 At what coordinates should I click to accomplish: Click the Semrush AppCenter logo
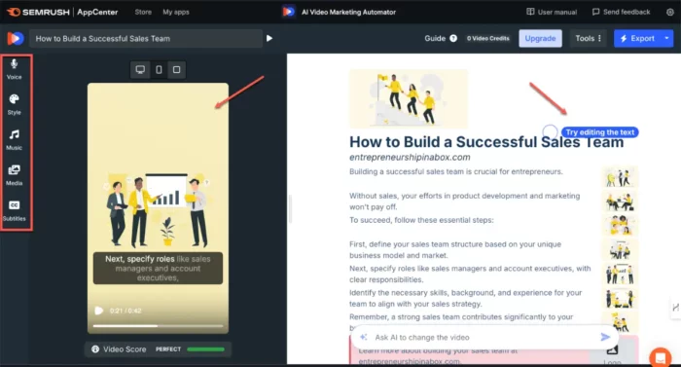point(62,12)
